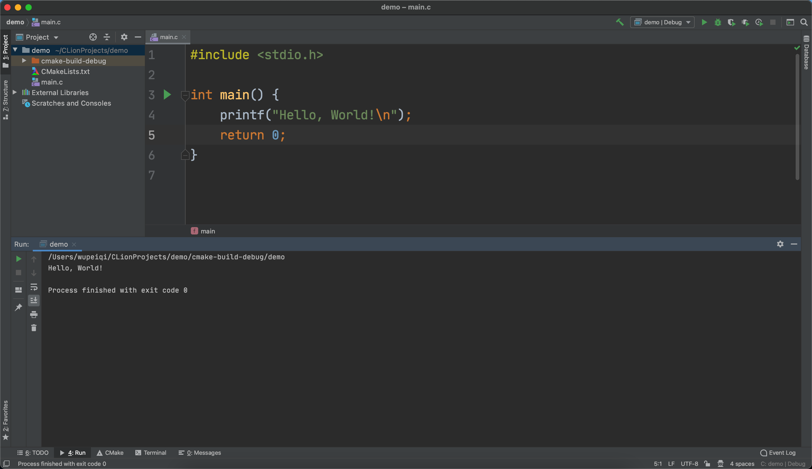Change LF line separator setting

pos(671,463)
